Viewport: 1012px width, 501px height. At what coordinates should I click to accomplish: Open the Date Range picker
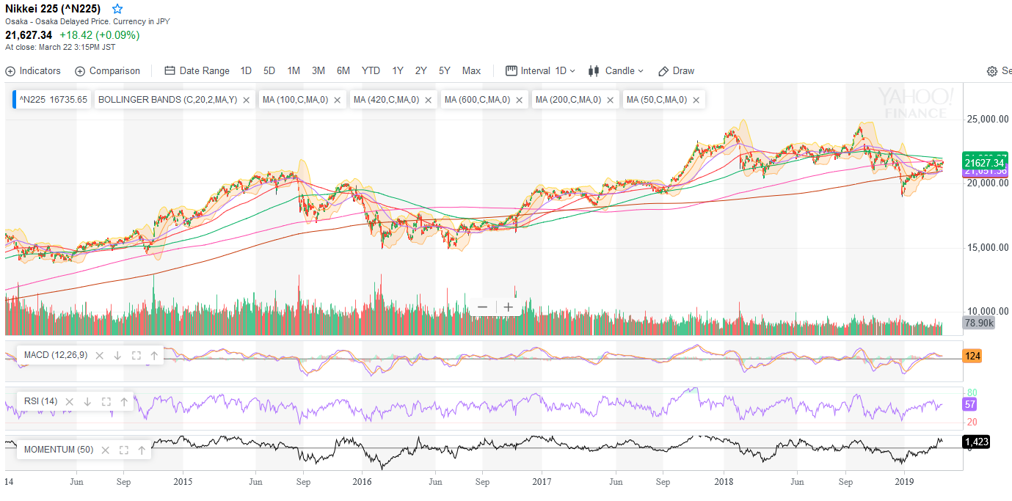point(197,71)
